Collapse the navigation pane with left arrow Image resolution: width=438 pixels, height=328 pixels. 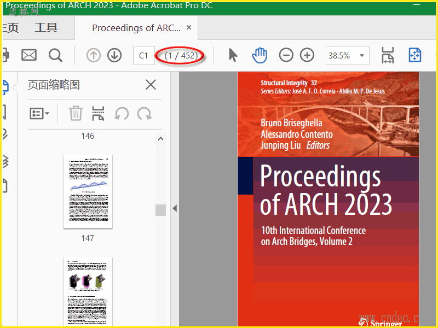pyautogui.click(x=175, y=208)
